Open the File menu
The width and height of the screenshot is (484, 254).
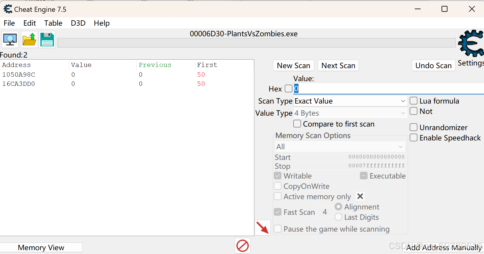9,23
